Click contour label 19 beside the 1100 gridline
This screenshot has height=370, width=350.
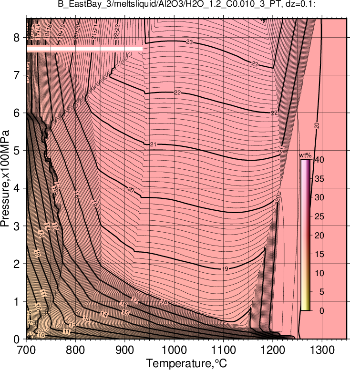(x=225, y=269)
